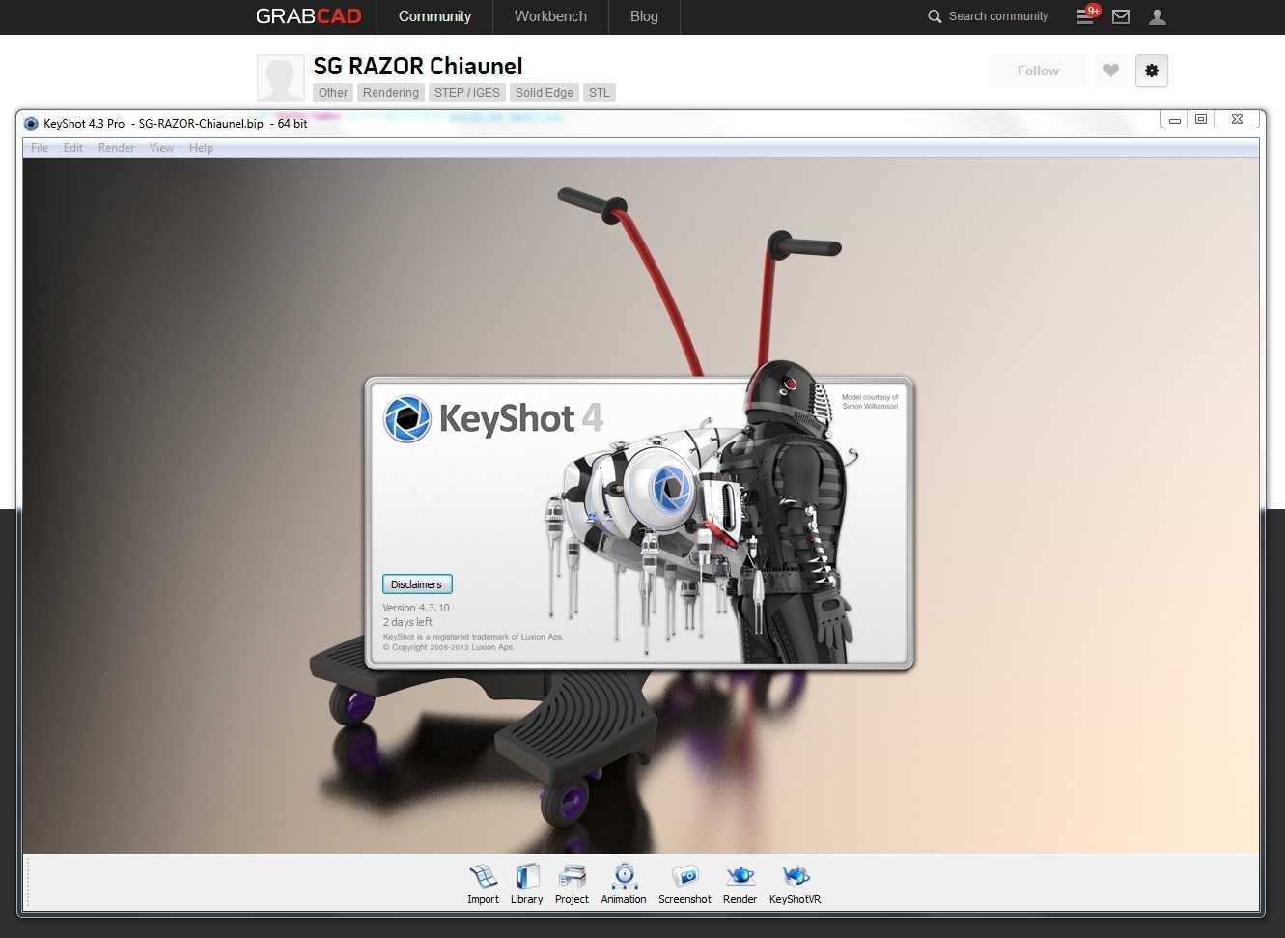Click the Version 4.3.10 text

(x=416, y=608)
